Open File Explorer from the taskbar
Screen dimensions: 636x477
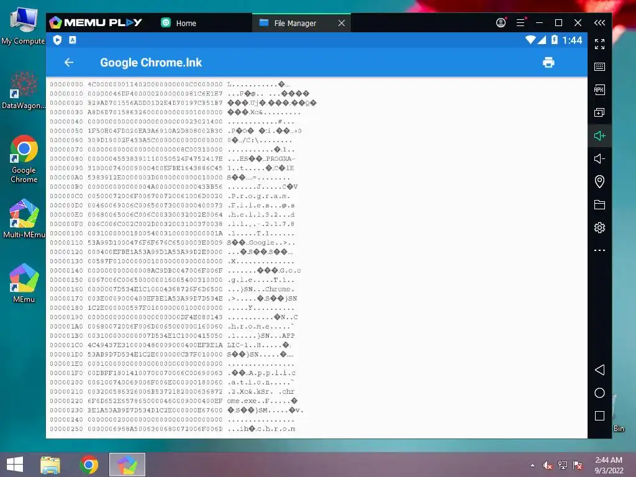[x=50, y=465]
